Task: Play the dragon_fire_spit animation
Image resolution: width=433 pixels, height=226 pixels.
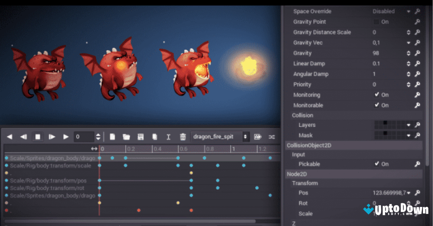Action: [65, 137]
